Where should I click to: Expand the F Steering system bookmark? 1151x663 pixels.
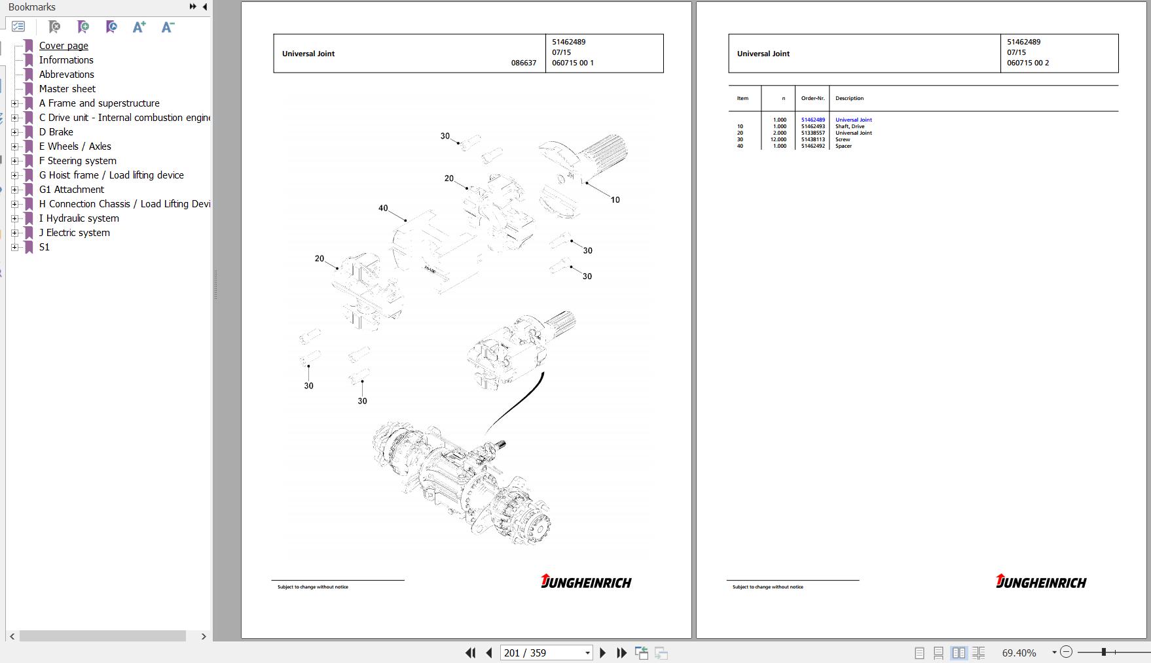pos(14,161)
